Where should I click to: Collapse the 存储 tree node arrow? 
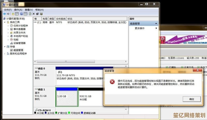click(5, 46)
